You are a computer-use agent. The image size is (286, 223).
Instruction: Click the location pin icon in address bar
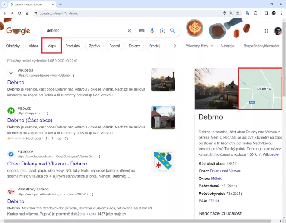click(224, 13)
